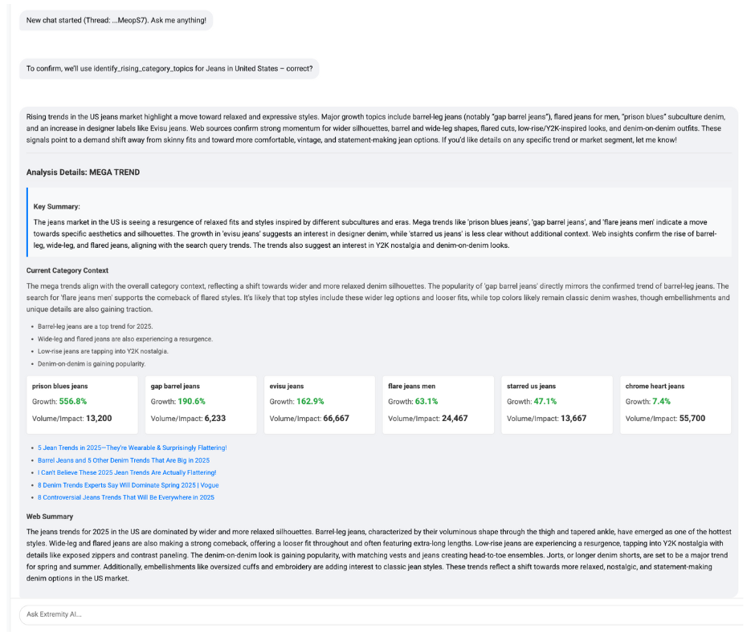Viewport: 755px width, 632px height.
Task: Click the 'New chat started' message bubble
Action: 116,20
